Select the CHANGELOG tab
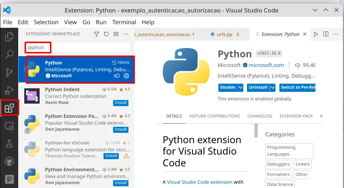 (259, 116)
